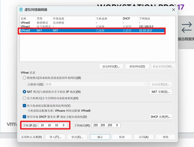This screenshot has height=147, width=194.
Task: Select the host-only mode radio button
Action: pyautogui.click(x=24, y=98)
